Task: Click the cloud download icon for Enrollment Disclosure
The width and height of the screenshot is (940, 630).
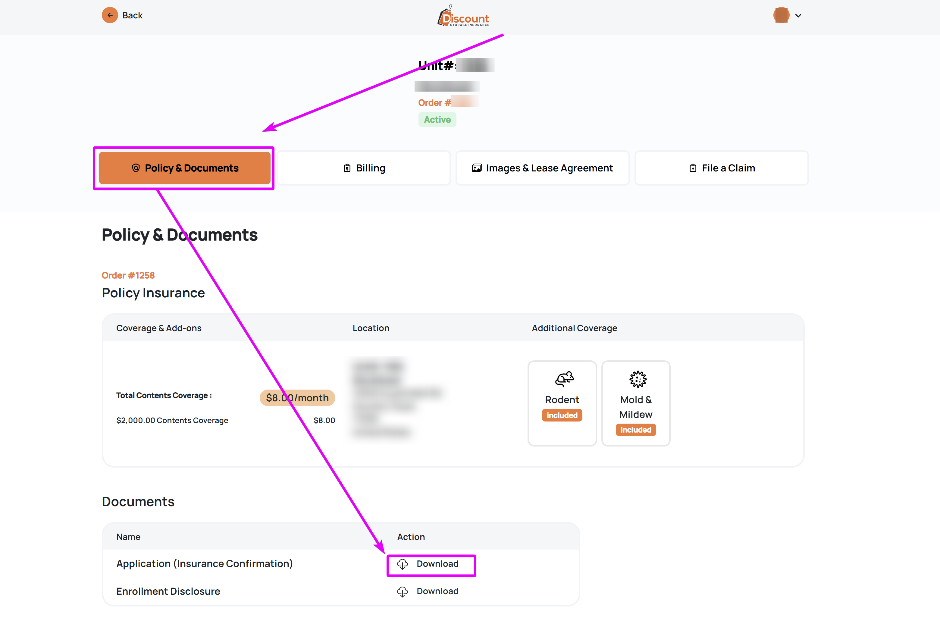Action: tap(403, 591)
